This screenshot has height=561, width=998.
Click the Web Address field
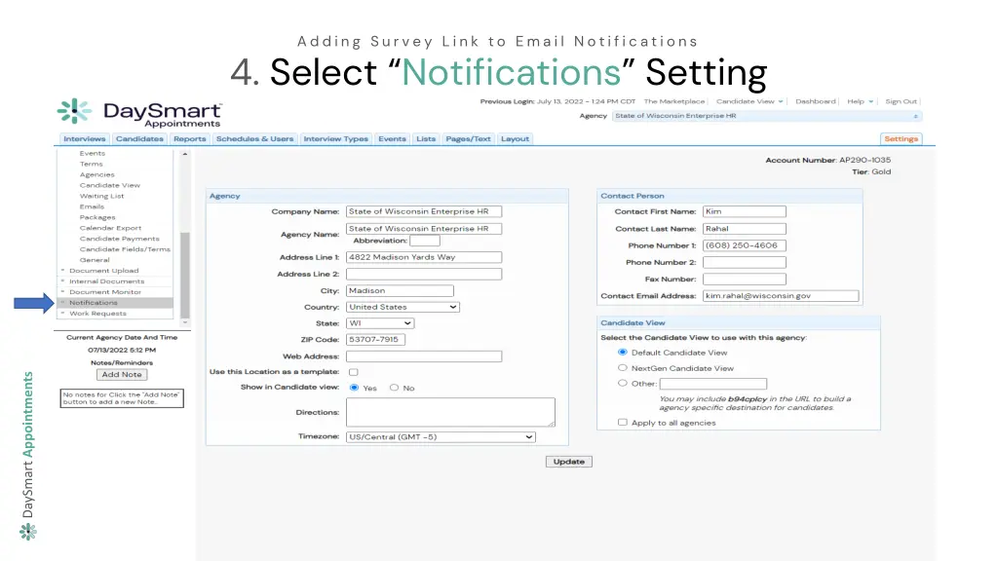click(424, 356)
